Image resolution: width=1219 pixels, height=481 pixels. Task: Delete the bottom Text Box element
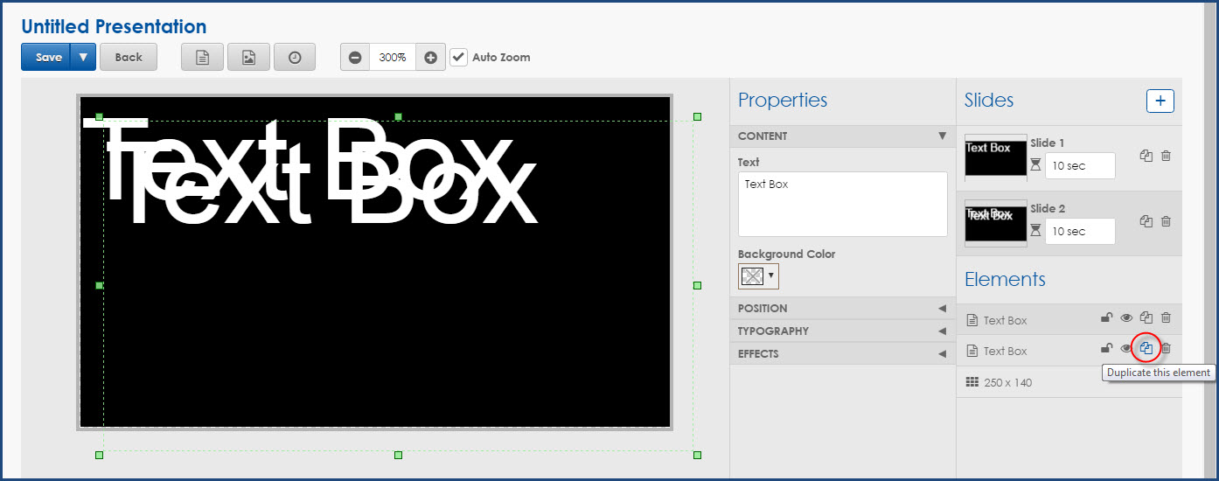(x=1166, y=348)
